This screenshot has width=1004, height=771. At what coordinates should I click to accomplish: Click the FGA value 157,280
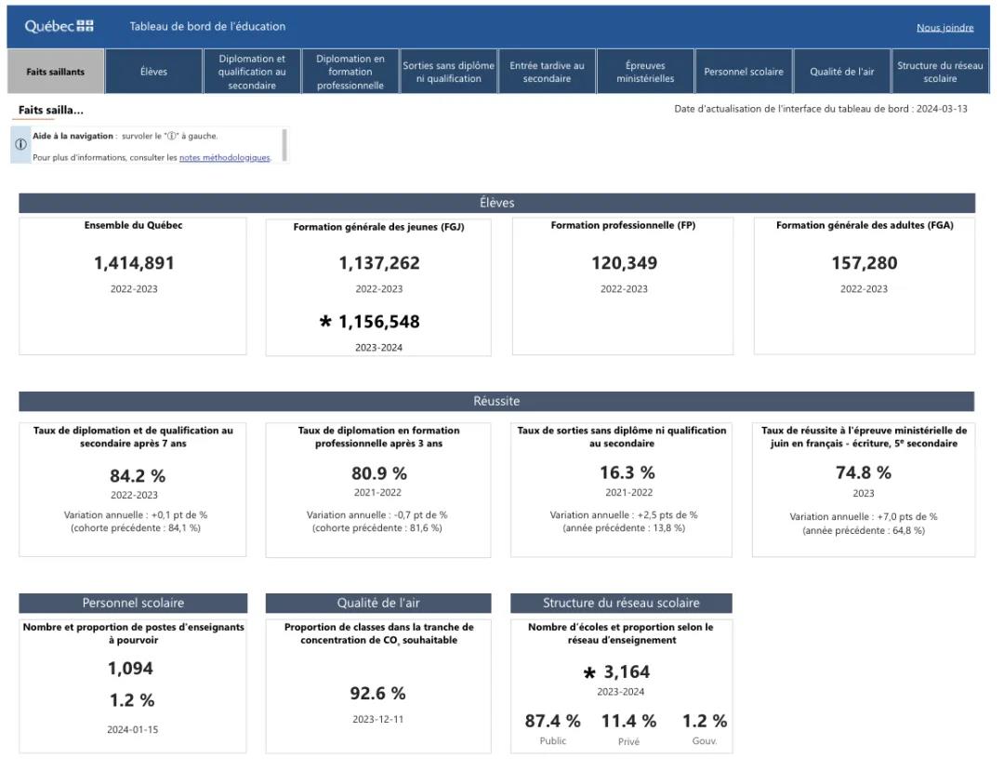click(x=865, y=263)
